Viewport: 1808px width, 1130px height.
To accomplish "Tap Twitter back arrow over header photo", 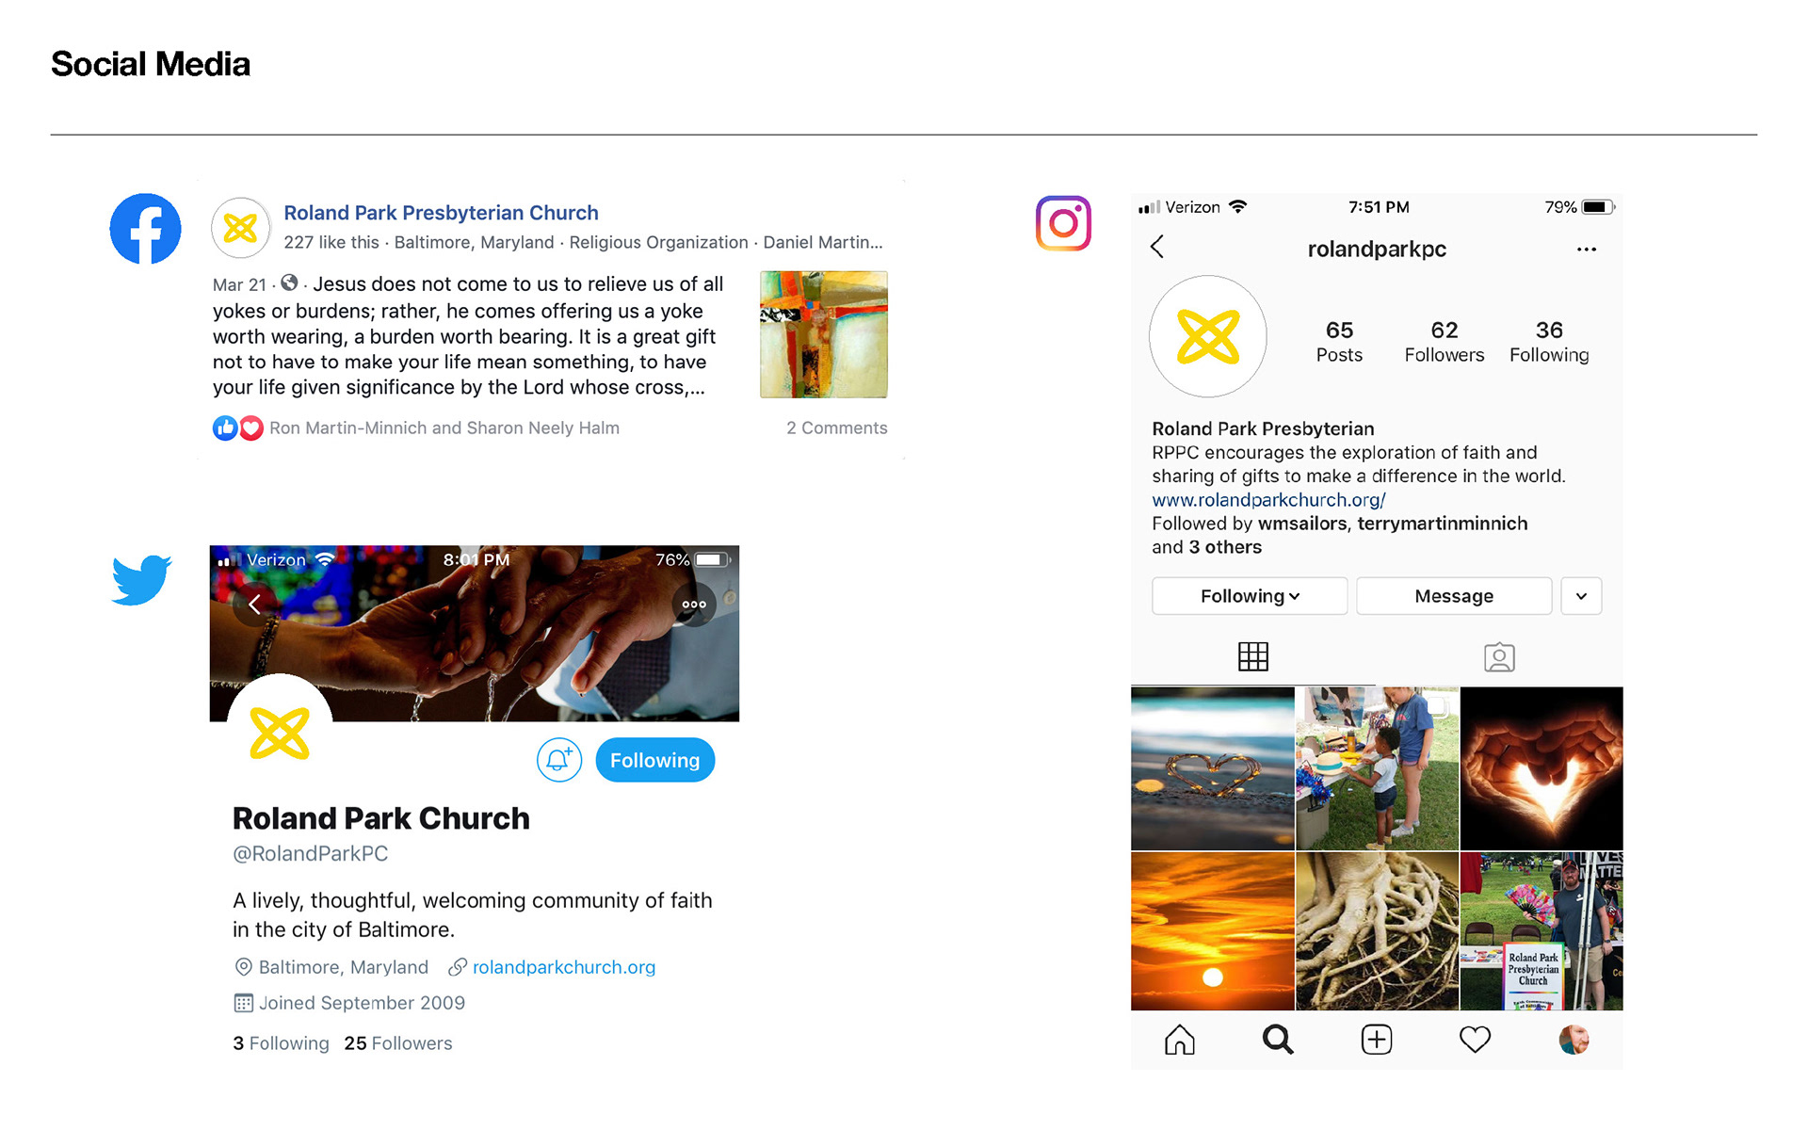I will [254, 605].
